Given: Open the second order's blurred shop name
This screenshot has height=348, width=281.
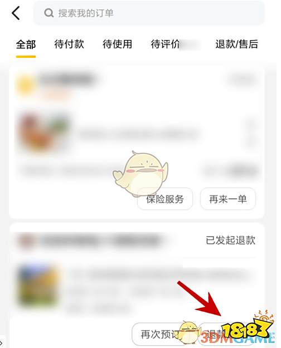Looking at the screenshot, I should (x=100, y=241).
